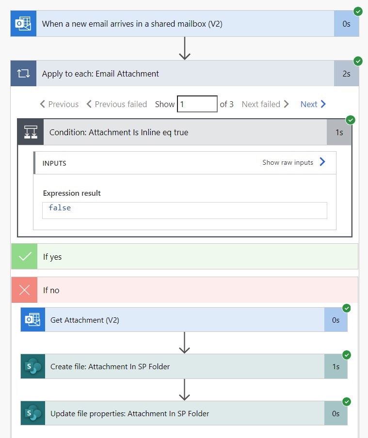
Task: Click the red X icon on If no
Action: (x=24, y=290)
